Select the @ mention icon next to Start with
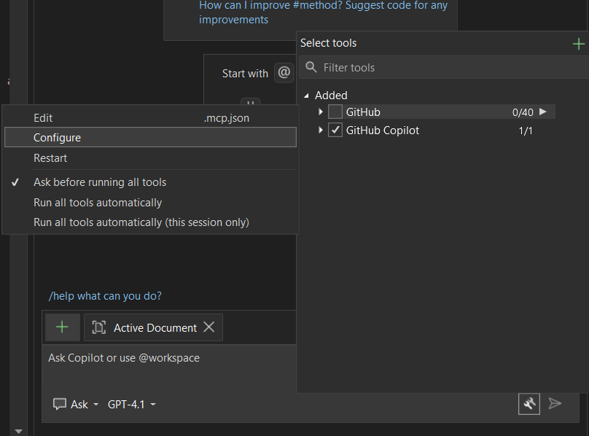 (284, 72)
